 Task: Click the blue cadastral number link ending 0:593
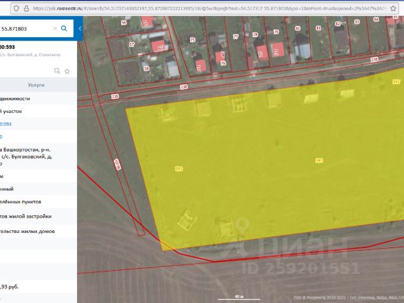pyautogui.click(x=6, y=124)
